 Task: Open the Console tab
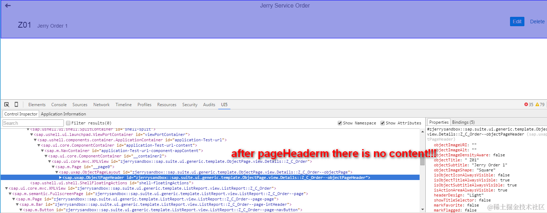(59, 105)
